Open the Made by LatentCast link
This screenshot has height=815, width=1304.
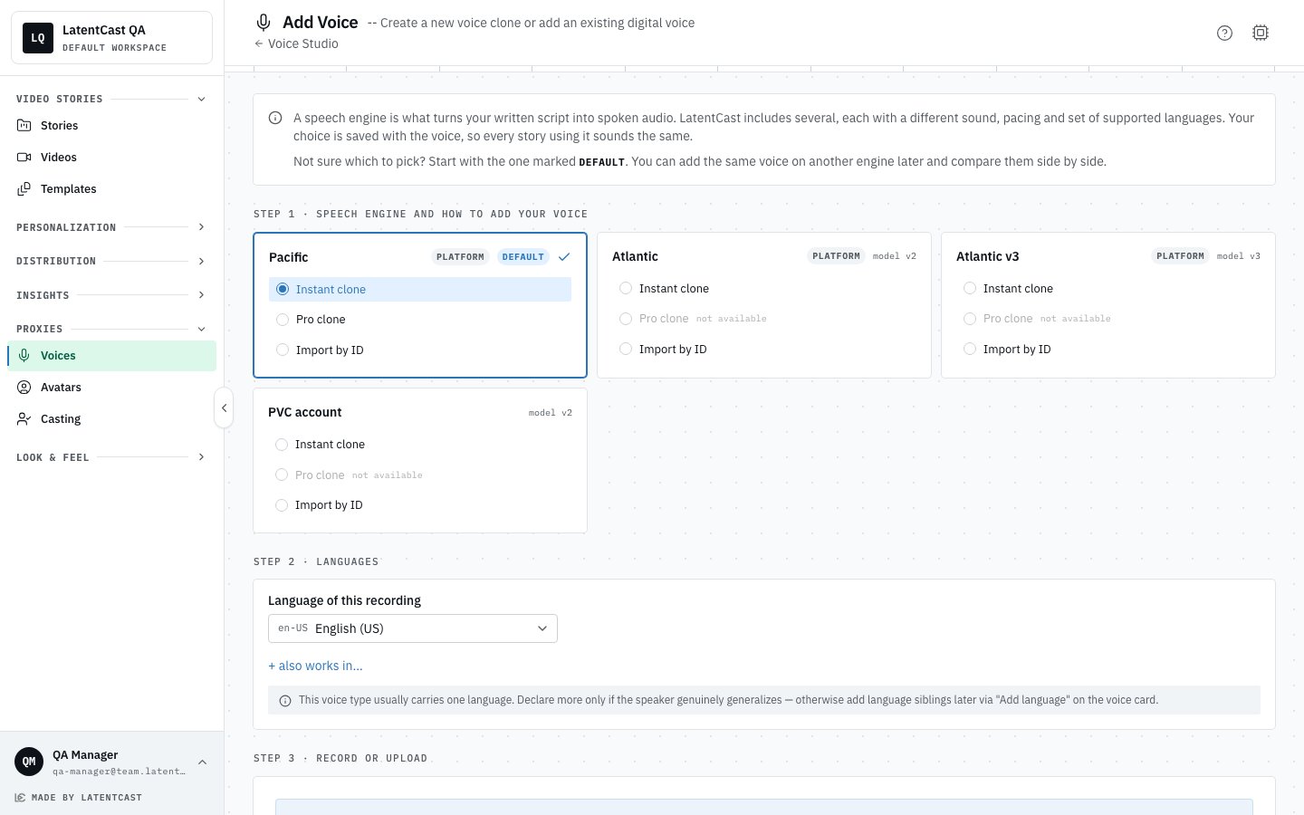tap(79, 798)
